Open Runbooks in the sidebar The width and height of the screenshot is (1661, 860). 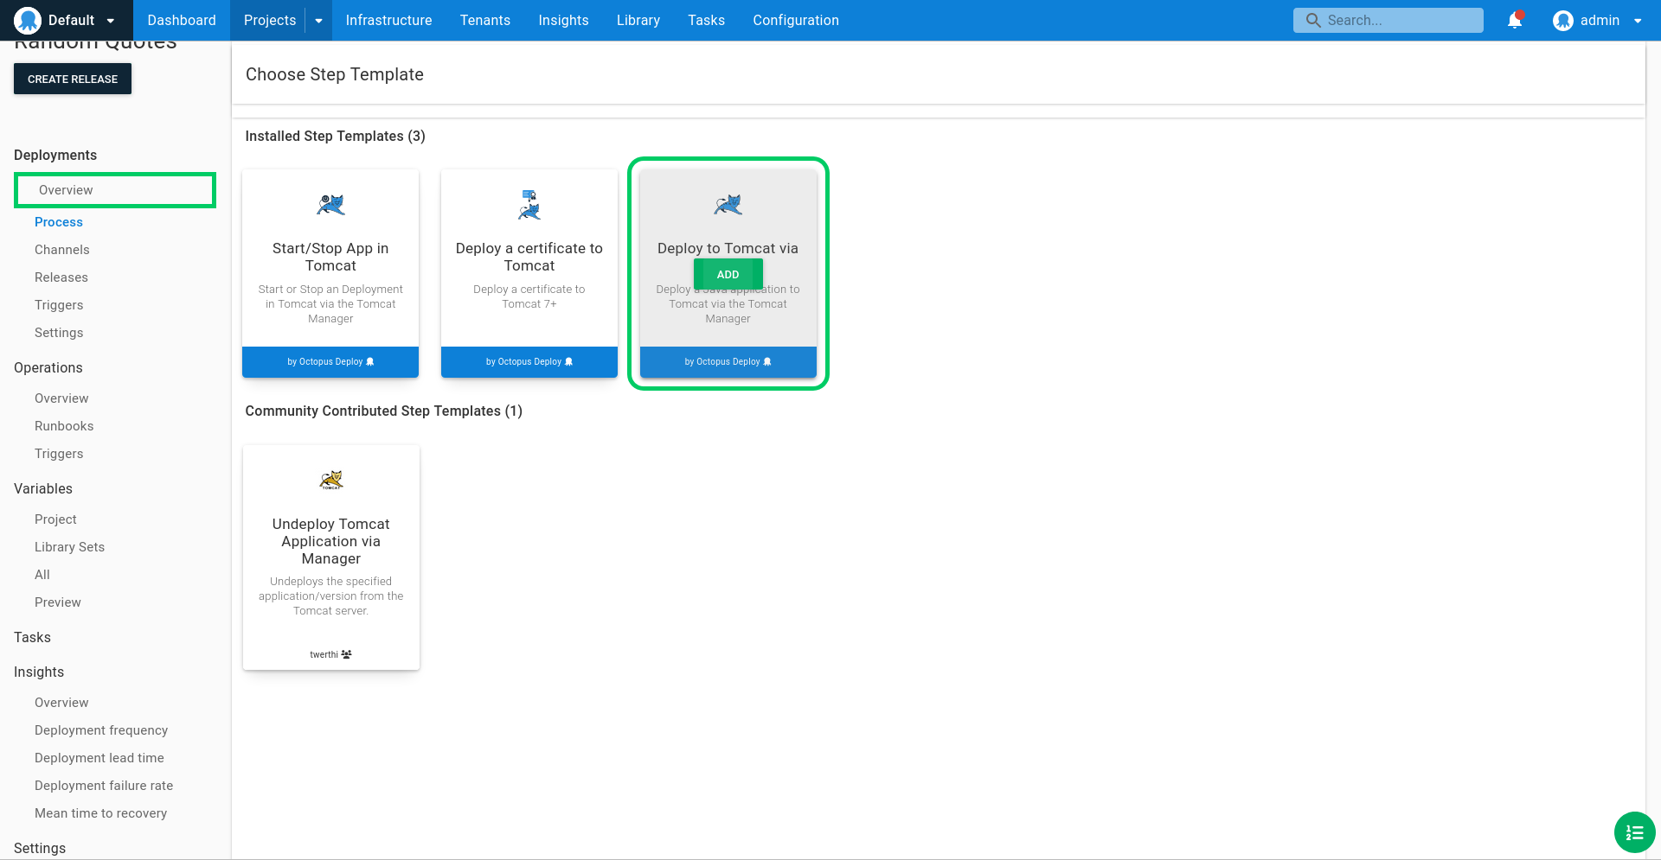coord(64,426)
